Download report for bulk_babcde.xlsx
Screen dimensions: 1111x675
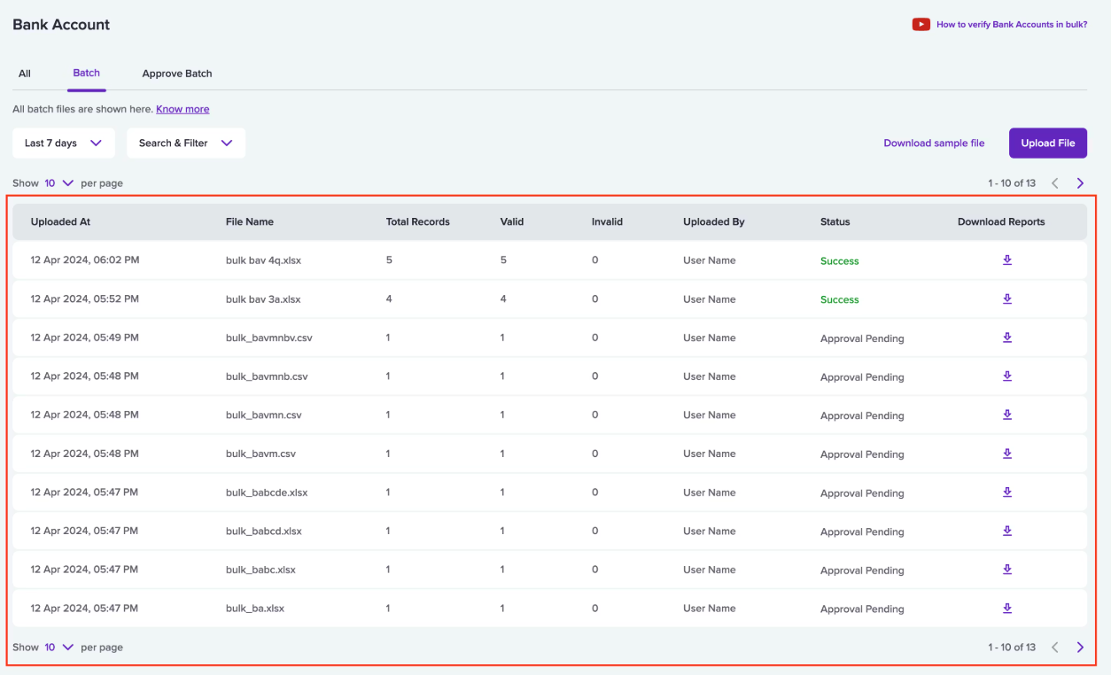point(1007,492)
